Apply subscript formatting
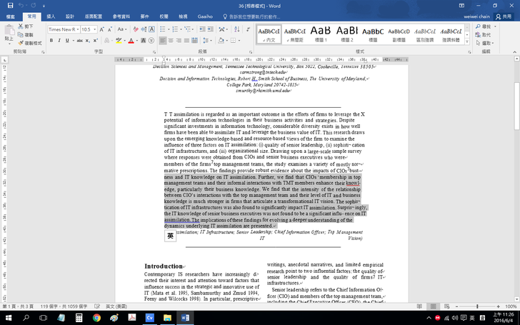This screenshot has width=520, height=325. point(87,41)
